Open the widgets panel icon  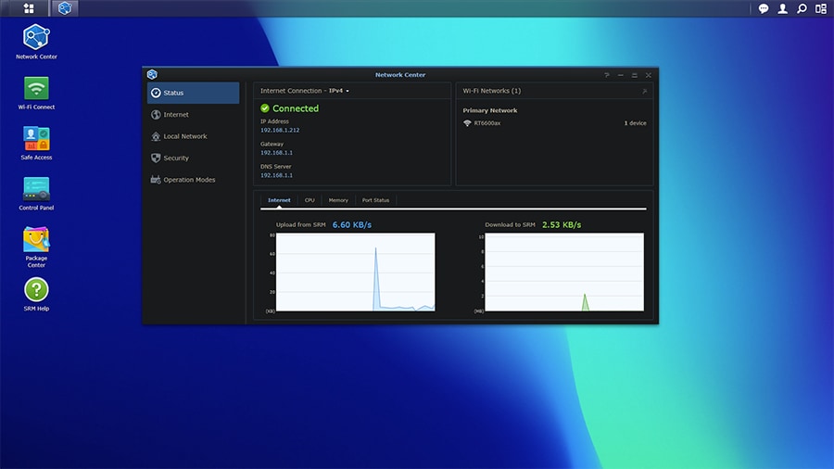[821, 8]
